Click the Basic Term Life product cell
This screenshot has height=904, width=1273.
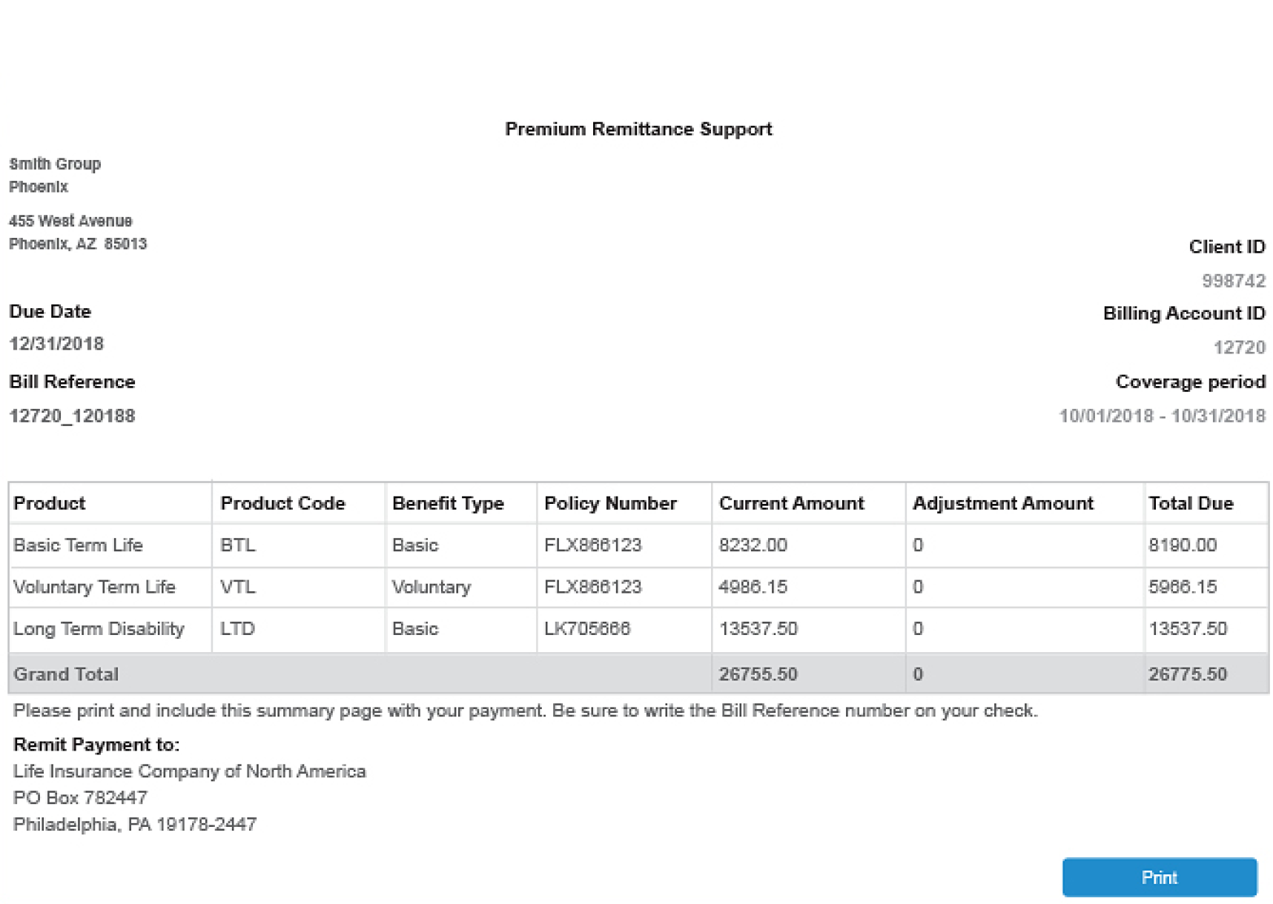tap(78, 545)
